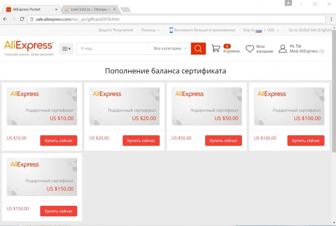The width and height of the screenshot is (336, 226).
Task: Click the user account profile icon
Action: pos(283,49)
